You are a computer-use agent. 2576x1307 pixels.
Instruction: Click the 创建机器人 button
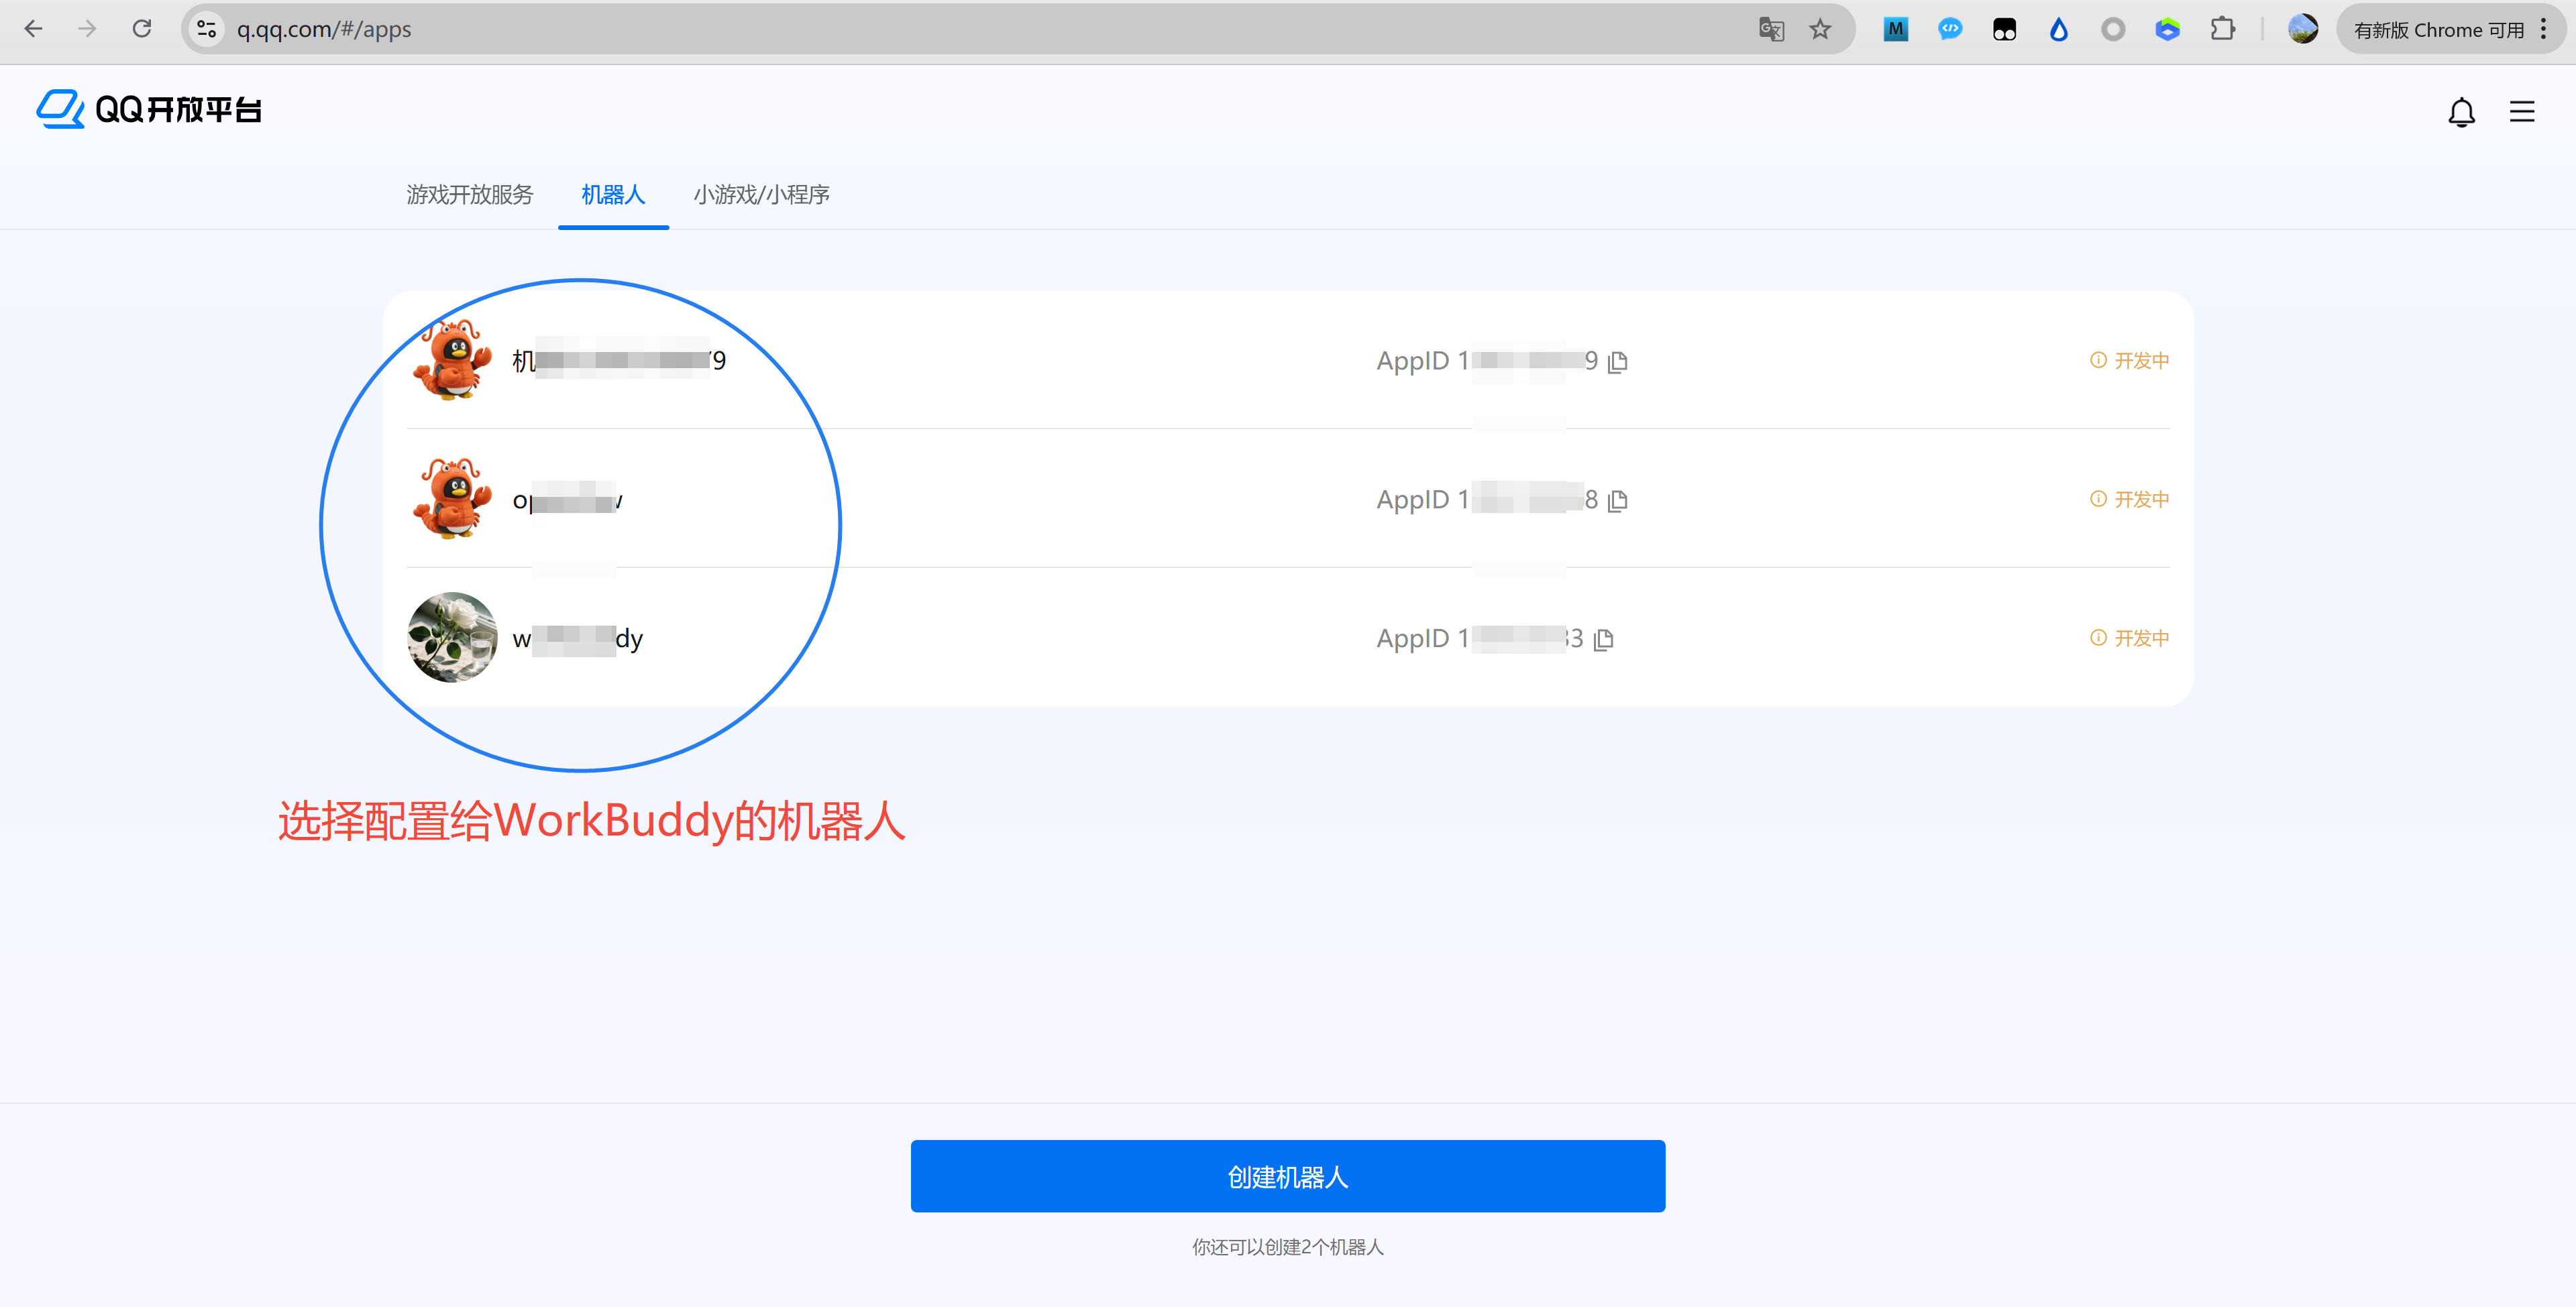[1288, 1176]
